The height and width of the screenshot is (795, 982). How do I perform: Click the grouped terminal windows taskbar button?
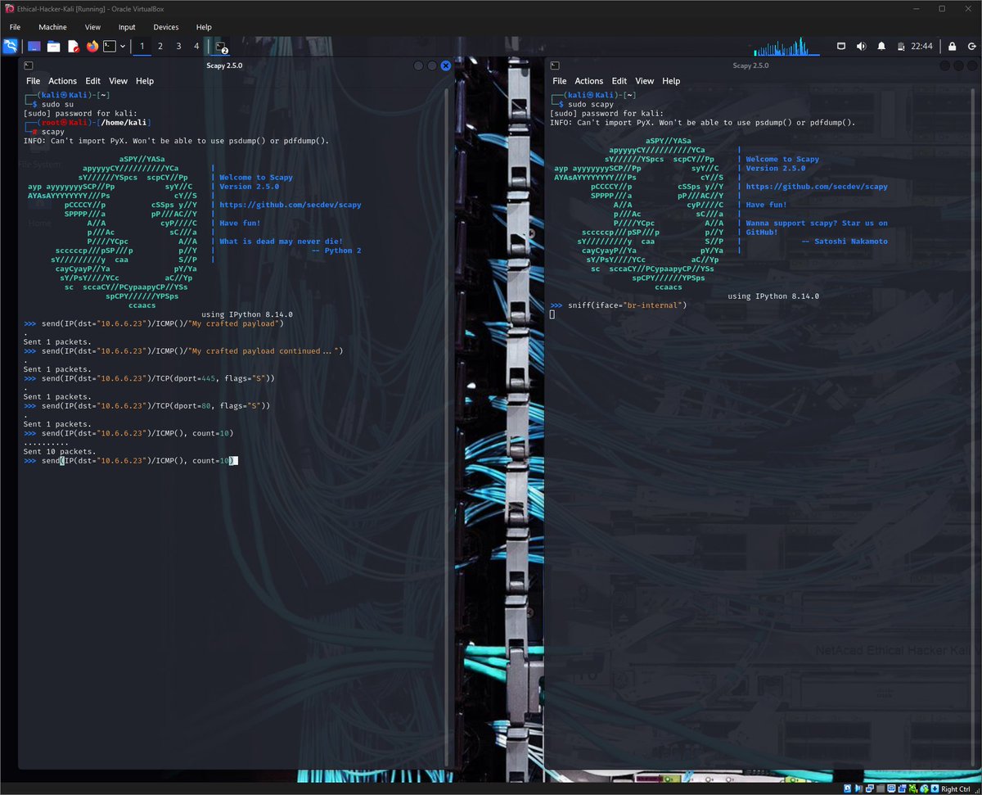(x=222, y=47)
